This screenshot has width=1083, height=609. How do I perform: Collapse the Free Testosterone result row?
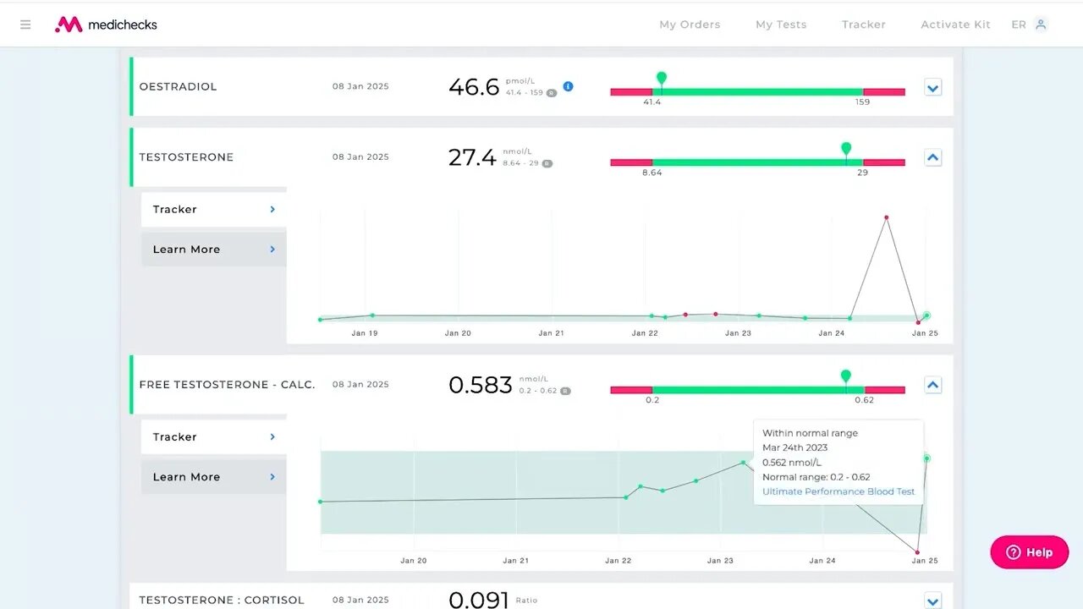(932, 385)
